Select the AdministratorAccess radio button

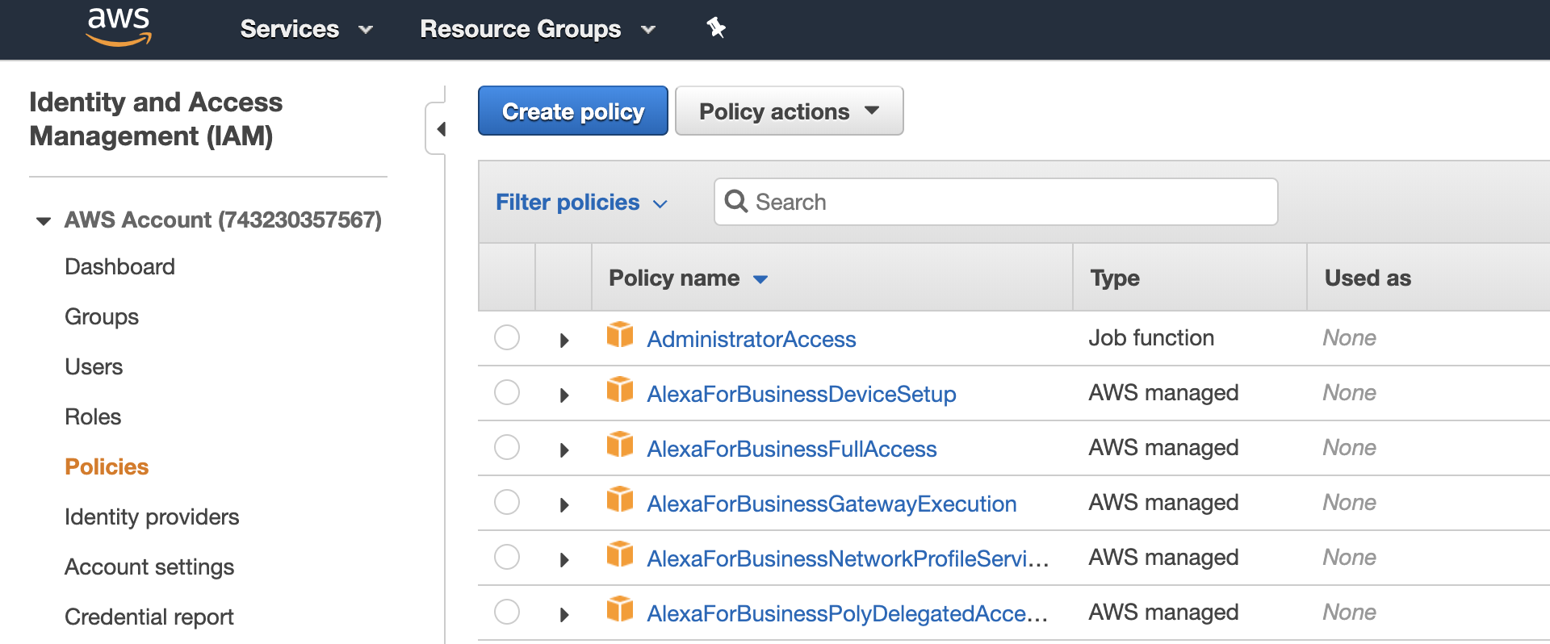click(507, 337)
